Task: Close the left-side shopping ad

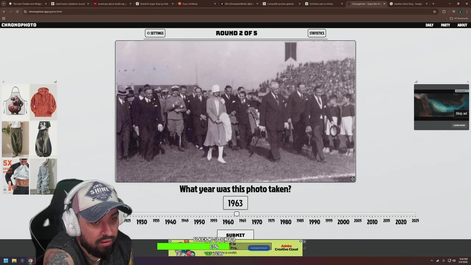Action: [3, 82]
